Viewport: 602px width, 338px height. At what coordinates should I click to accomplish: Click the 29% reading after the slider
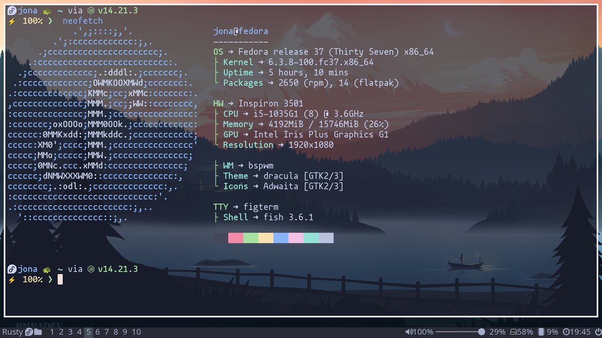tap(498, 332)
